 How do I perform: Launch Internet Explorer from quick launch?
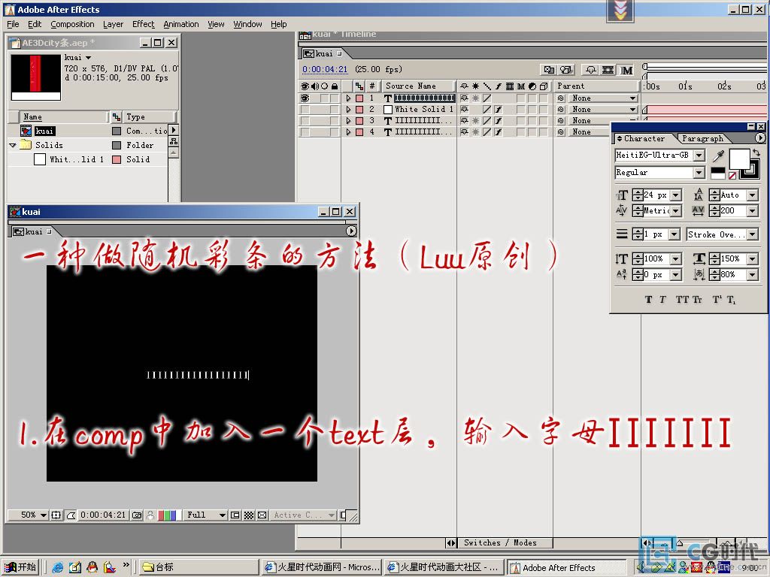coord(57,568)
